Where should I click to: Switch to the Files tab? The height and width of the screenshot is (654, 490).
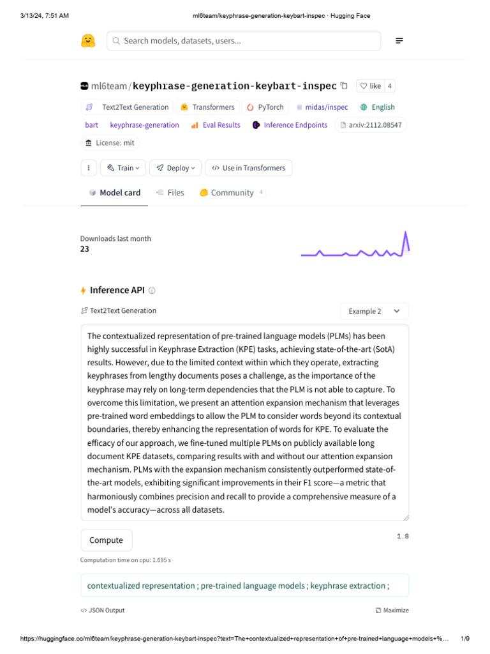point(170,193)
